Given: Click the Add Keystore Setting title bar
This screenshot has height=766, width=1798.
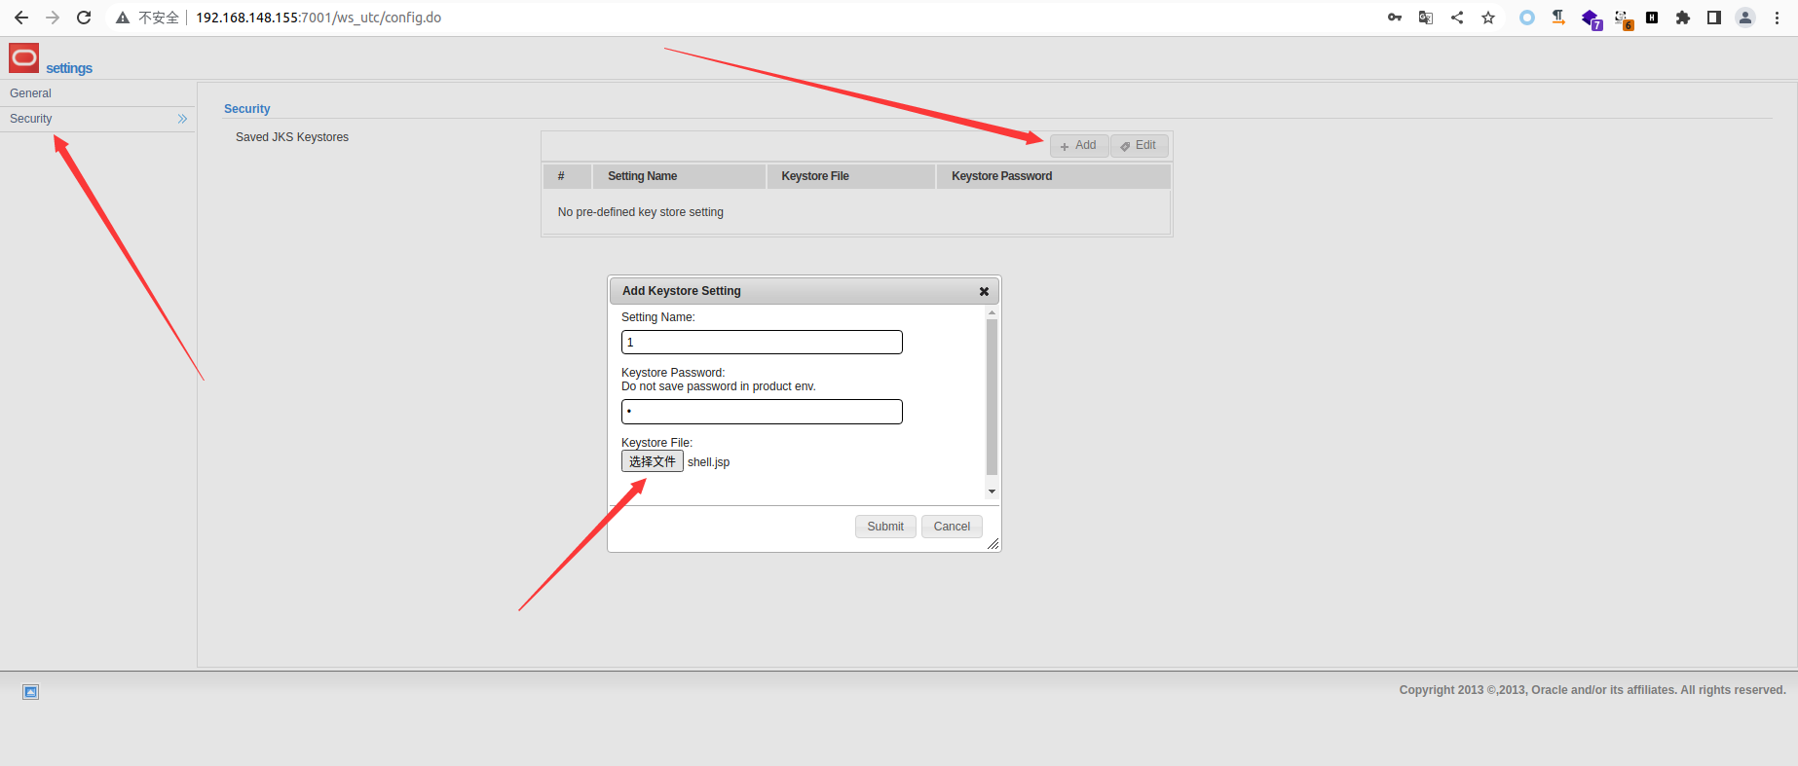Looking at the screenshot, I should point(804,291).
